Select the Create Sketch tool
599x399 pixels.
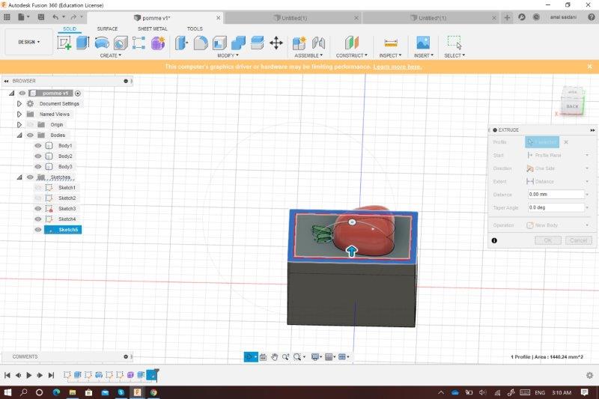(x=64, y=43)
